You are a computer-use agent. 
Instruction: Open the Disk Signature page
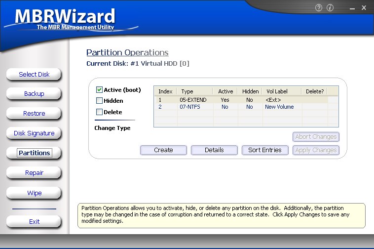point(34,133)
